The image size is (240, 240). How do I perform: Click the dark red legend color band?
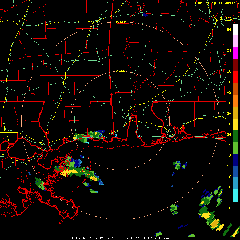point(235,65)
